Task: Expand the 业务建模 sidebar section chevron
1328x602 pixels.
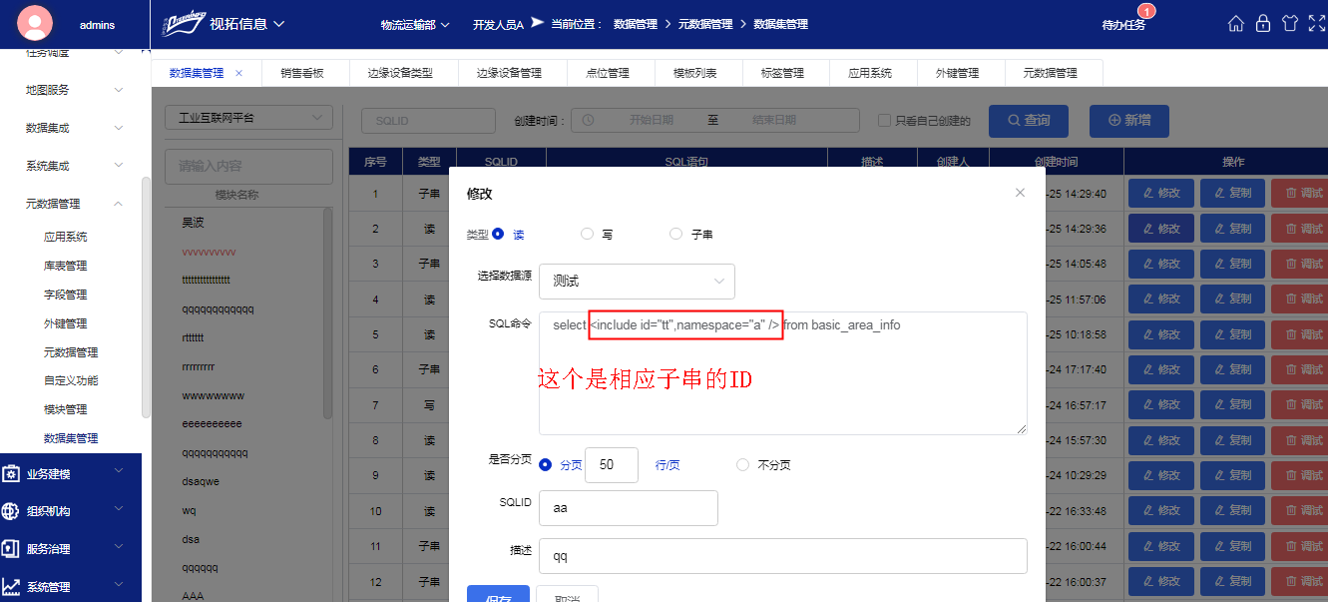Action: [119, 470]
